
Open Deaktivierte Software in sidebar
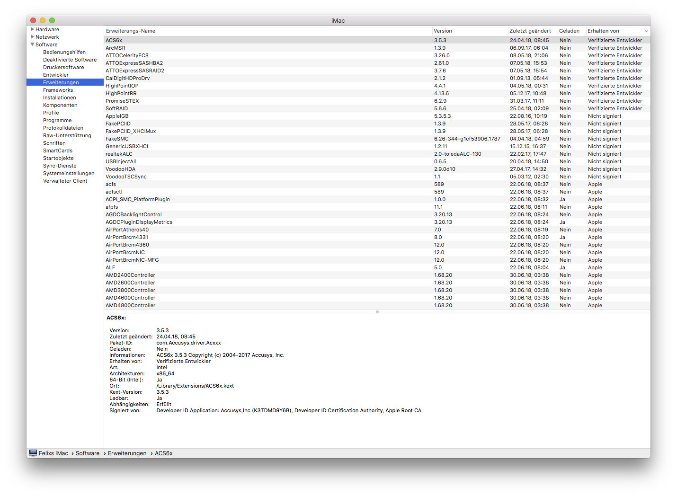point(70,60)
